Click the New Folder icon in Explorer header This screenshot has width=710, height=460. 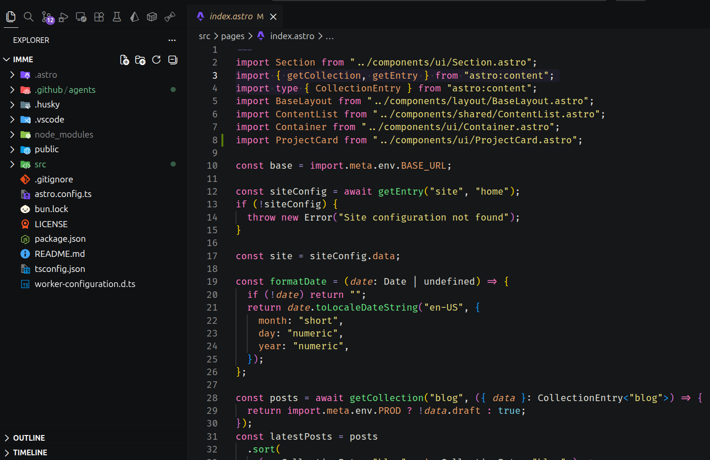coord(140,60)
